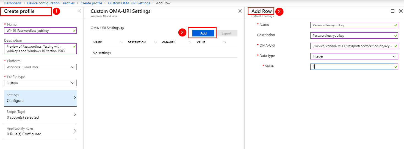Viewport: 404px width, 149px height.
Task: Close the Custom OMA-URI Settings blade
Action: click(240, 11)
